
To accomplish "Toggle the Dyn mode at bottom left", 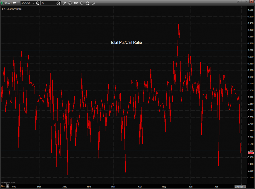I will (3, 186).
